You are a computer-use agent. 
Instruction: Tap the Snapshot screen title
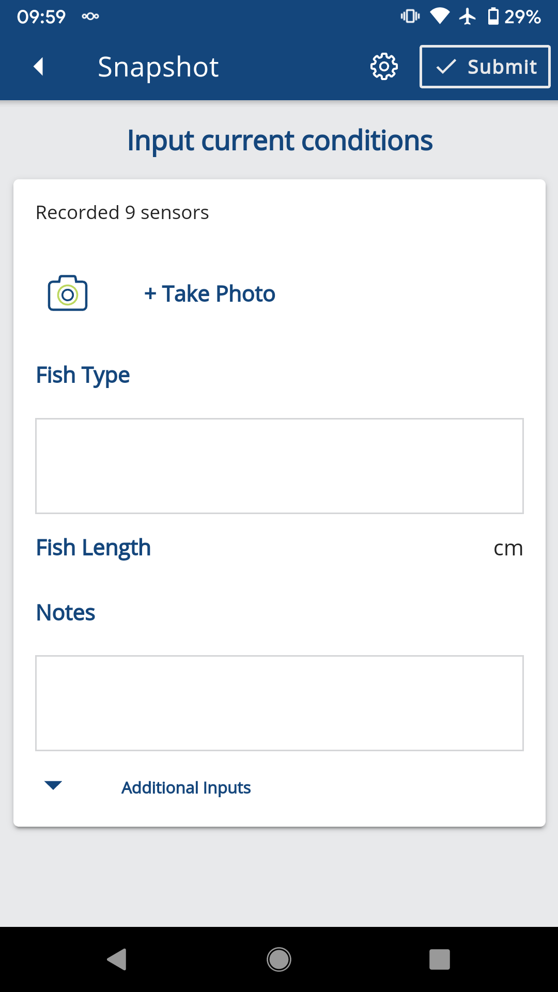pos(158,67)
